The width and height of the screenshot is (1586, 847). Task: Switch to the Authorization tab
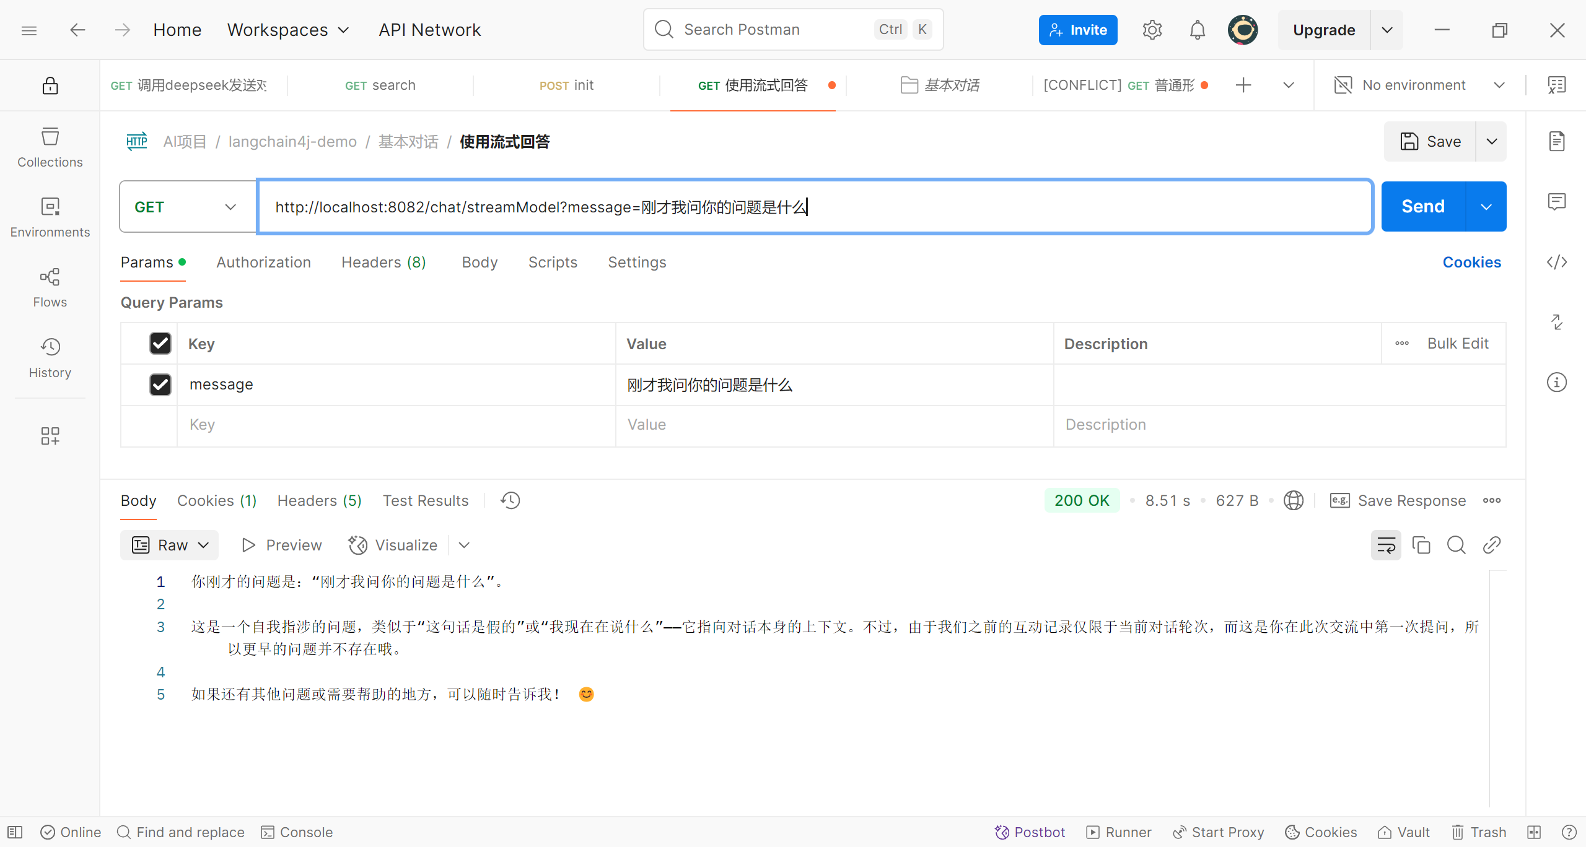pyautogui.click(x=263, y=263)
